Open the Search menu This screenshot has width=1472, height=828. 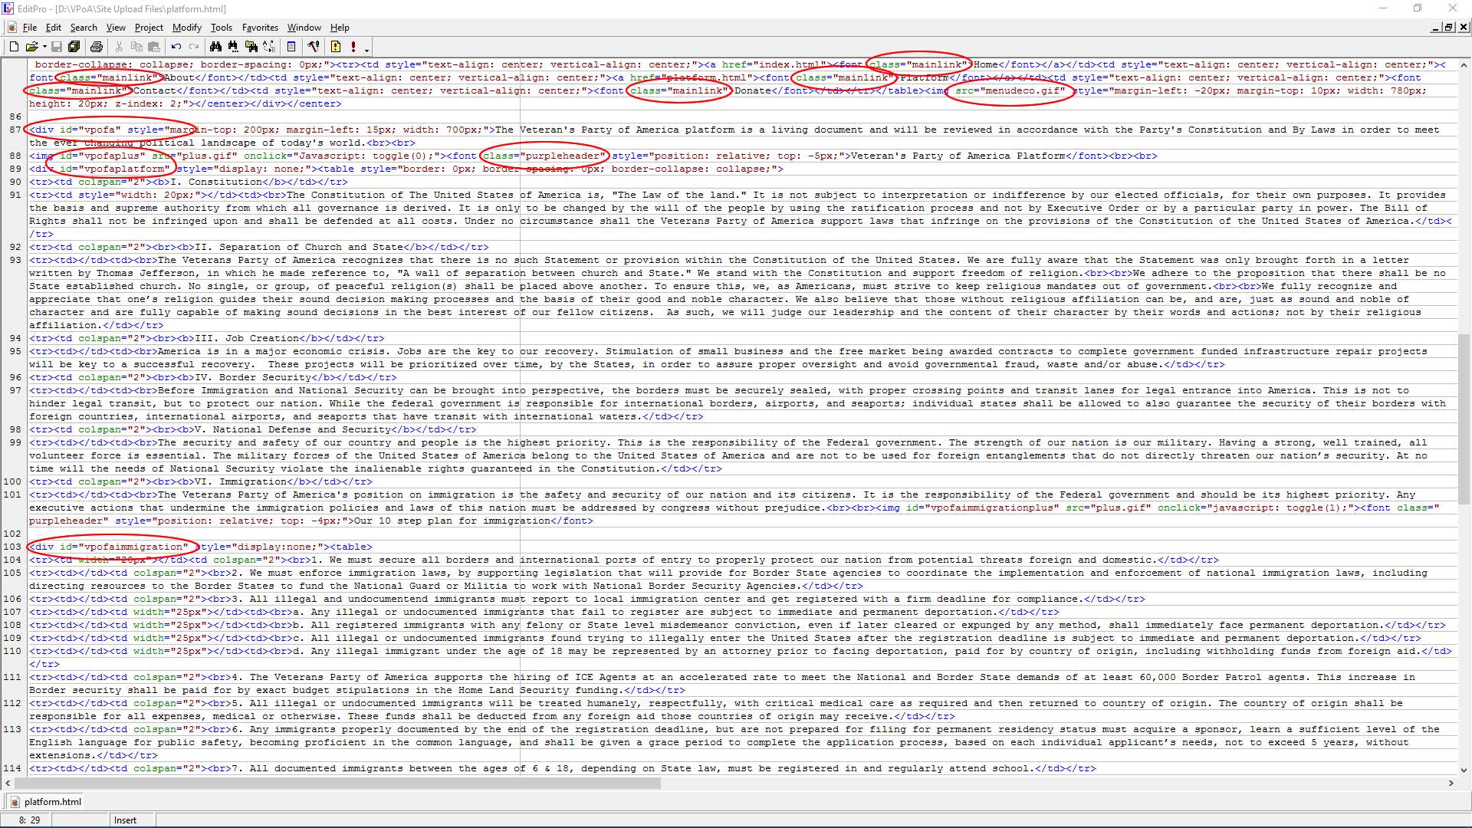click(84, 28)
